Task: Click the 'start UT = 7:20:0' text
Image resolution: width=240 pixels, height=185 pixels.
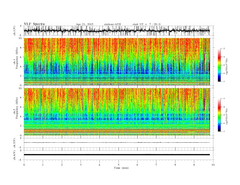Action: [146, 24]
